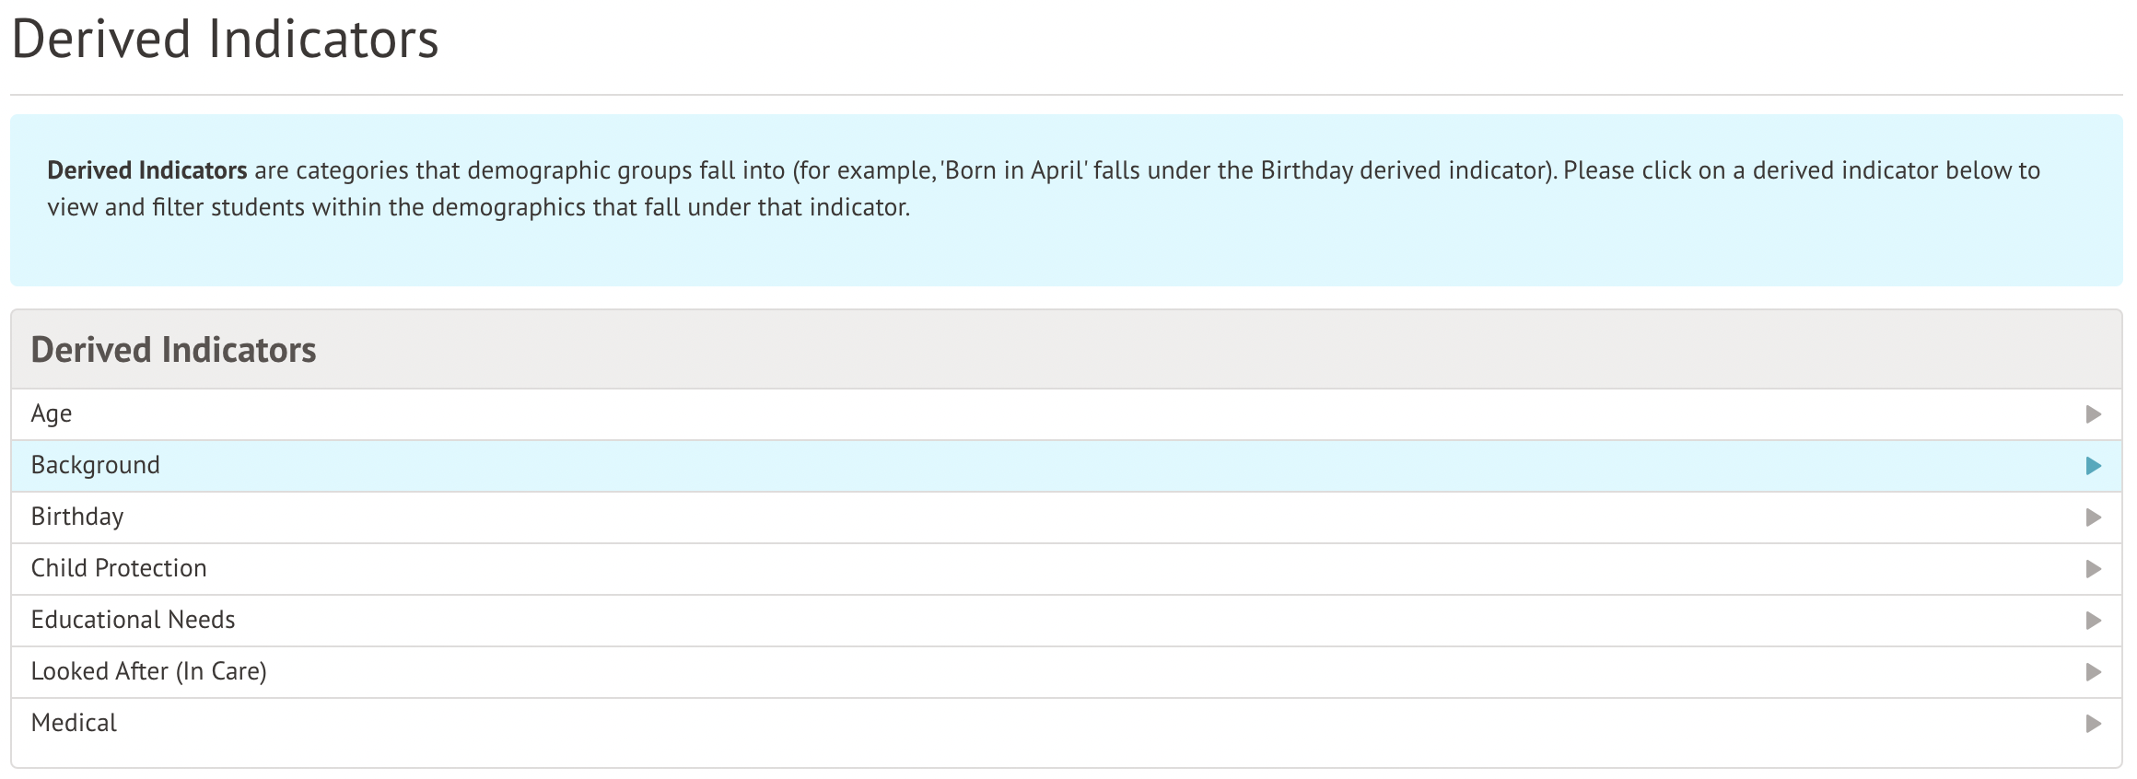Click the large Derived Indicators page title
This screenshot has width=2137, height=779.
point(225,40)
